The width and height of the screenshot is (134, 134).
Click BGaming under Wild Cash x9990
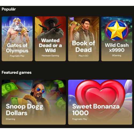click(117, 55)
